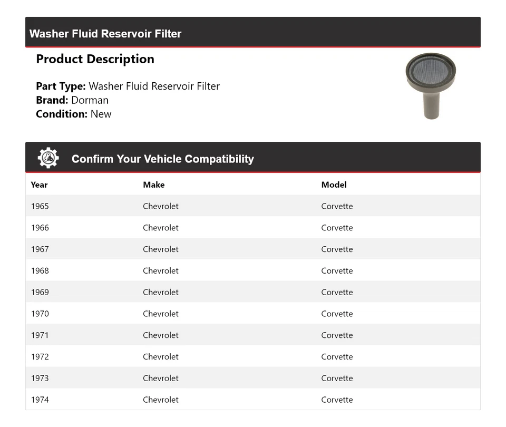Viewport: 506px width, 427px height.
Task: Click the 1968 year cell
Action: [x=40, y=271]
